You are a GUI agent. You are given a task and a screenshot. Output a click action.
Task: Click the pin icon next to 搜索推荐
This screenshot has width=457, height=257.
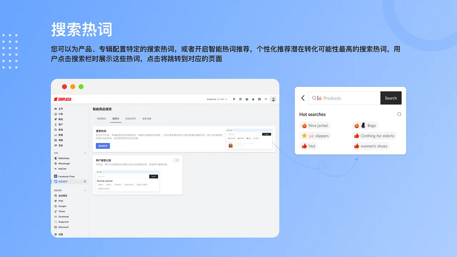(x=85, y=181)
